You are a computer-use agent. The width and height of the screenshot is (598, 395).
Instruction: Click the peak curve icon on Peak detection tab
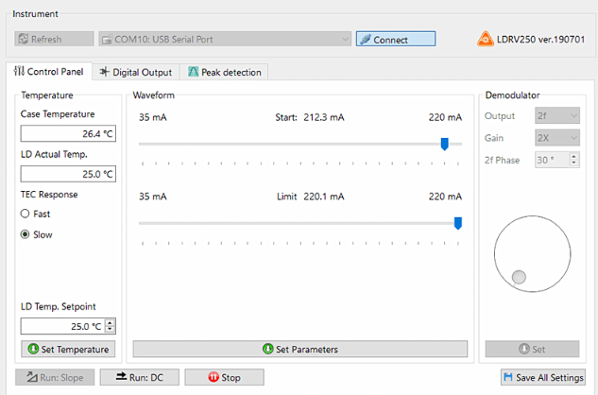(194, 72)
